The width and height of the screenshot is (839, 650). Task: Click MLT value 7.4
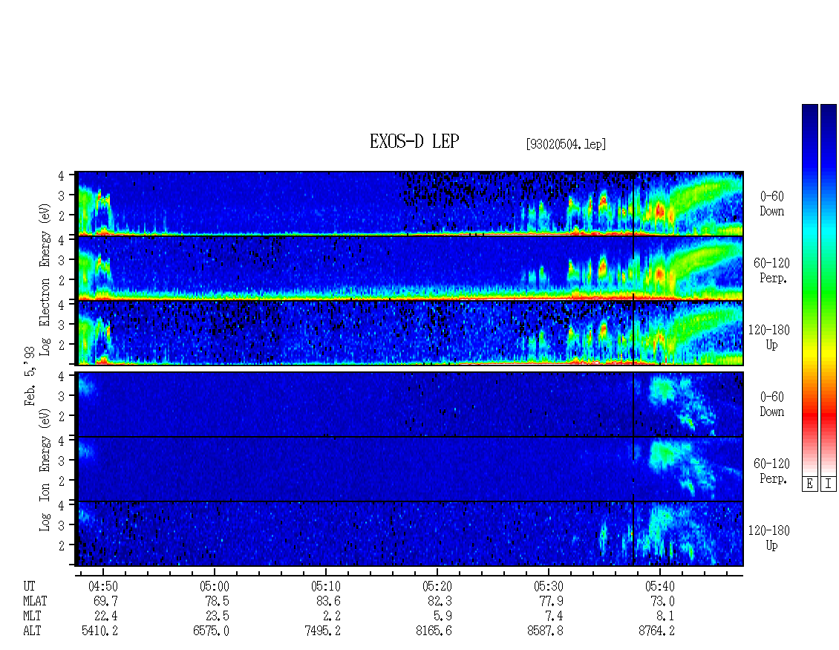point(555,617)
